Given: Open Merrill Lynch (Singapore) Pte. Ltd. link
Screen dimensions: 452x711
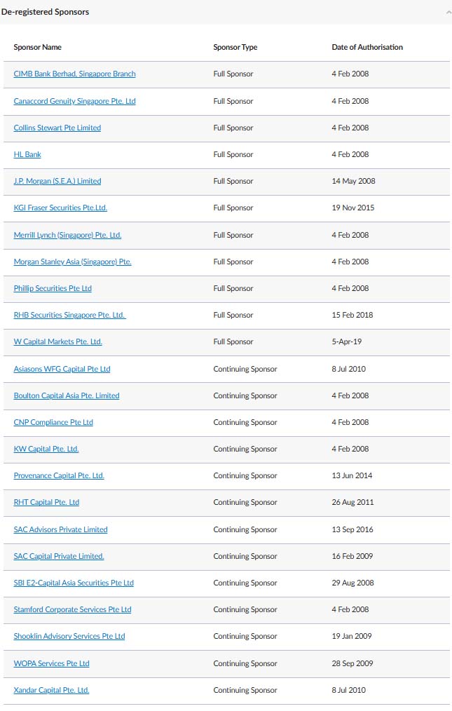Looking at the screenshot, I should 67,235.
